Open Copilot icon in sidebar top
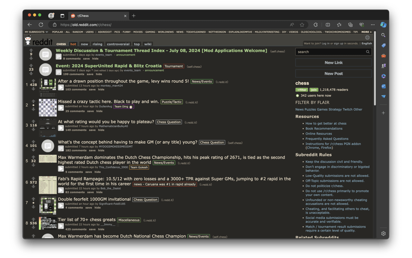The image size is (412, 258). click(x=383, y=25)
